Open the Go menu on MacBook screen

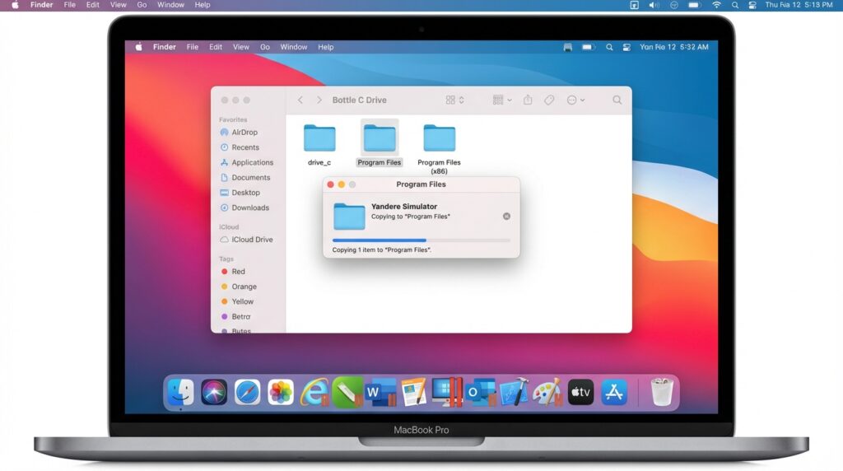pyautogui.click(x=265, y=47)
